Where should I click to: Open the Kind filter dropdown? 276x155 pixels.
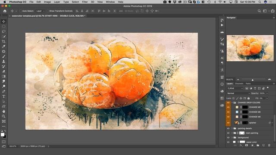pyautogui.click(x=235, y=88)
